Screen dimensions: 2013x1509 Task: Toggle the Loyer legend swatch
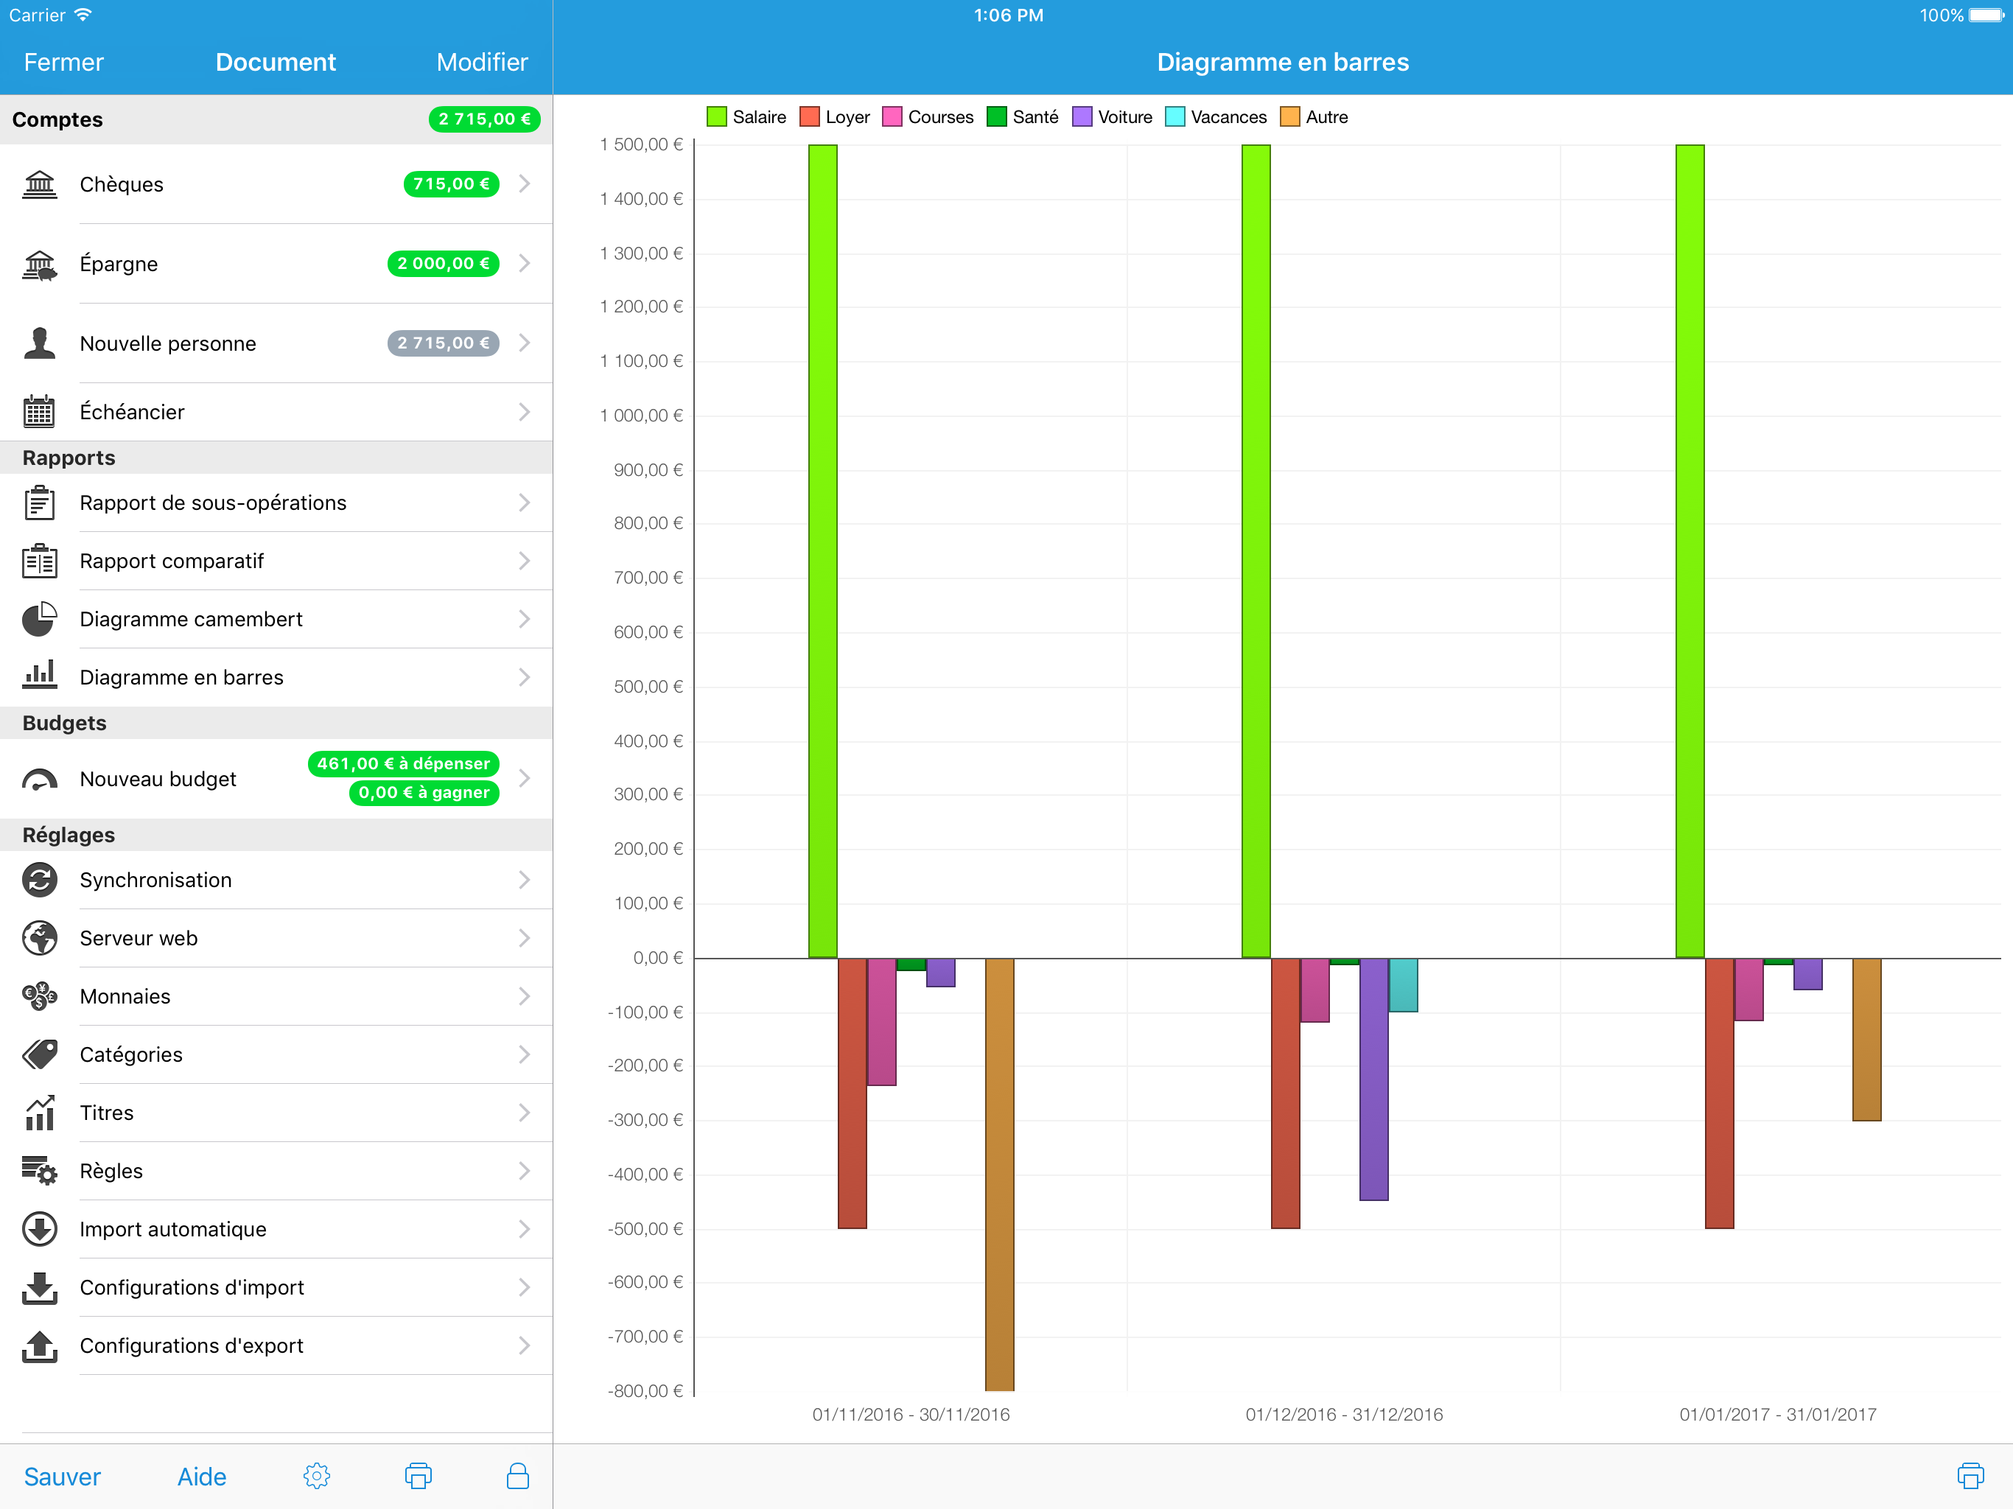(809, 117)
